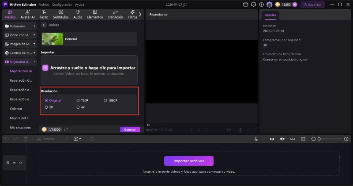This screenshot has height=186, width=353.
Task: Open the Audio tab
Action: click(78, 15)
